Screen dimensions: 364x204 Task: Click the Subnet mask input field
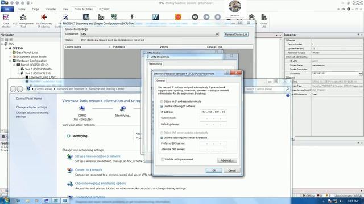tap(213, 118)
